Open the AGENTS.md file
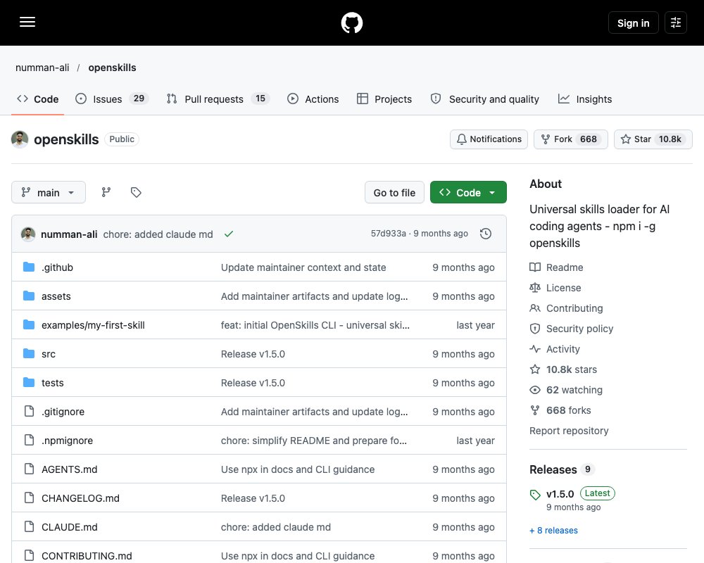 [69, 469]
